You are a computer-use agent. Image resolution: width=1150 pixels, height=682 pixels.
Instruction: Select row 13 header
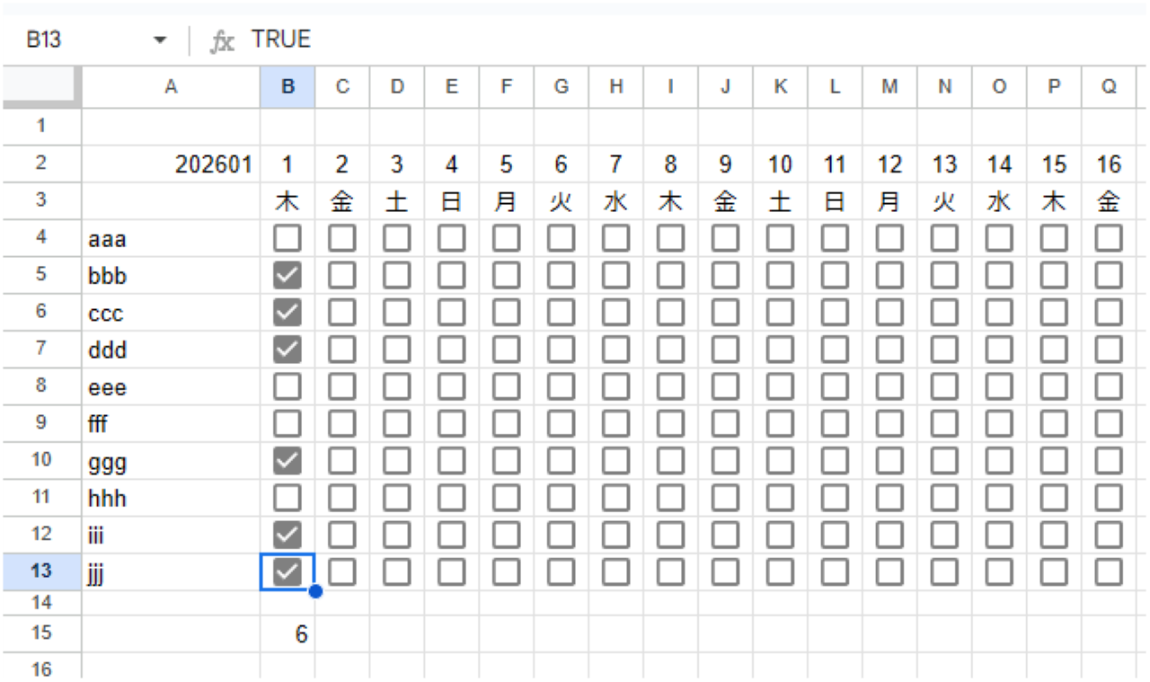click(x=41, y=571)
